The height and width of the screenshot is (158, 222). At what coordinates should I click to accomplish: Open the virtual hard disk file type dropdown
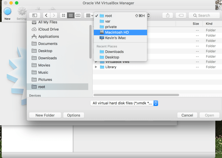(x=124, y=103)
